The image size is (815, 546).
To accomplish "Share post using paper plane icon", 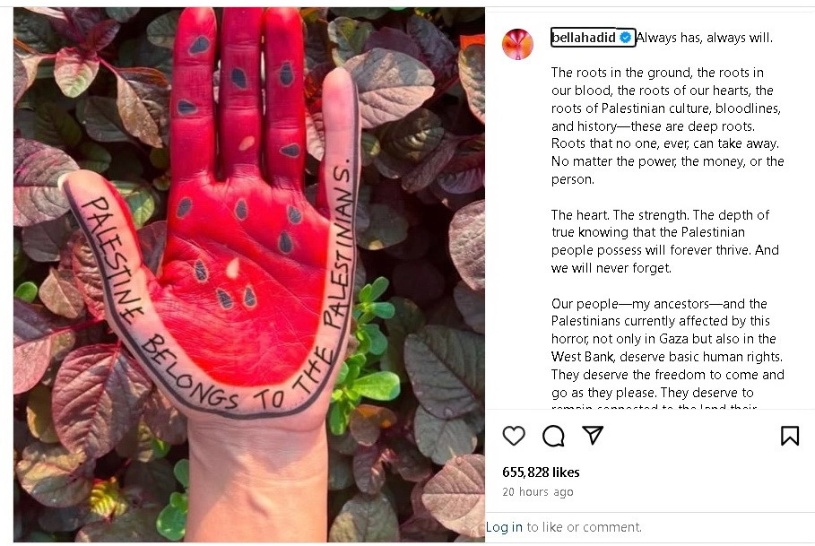I will pos(593,435).
